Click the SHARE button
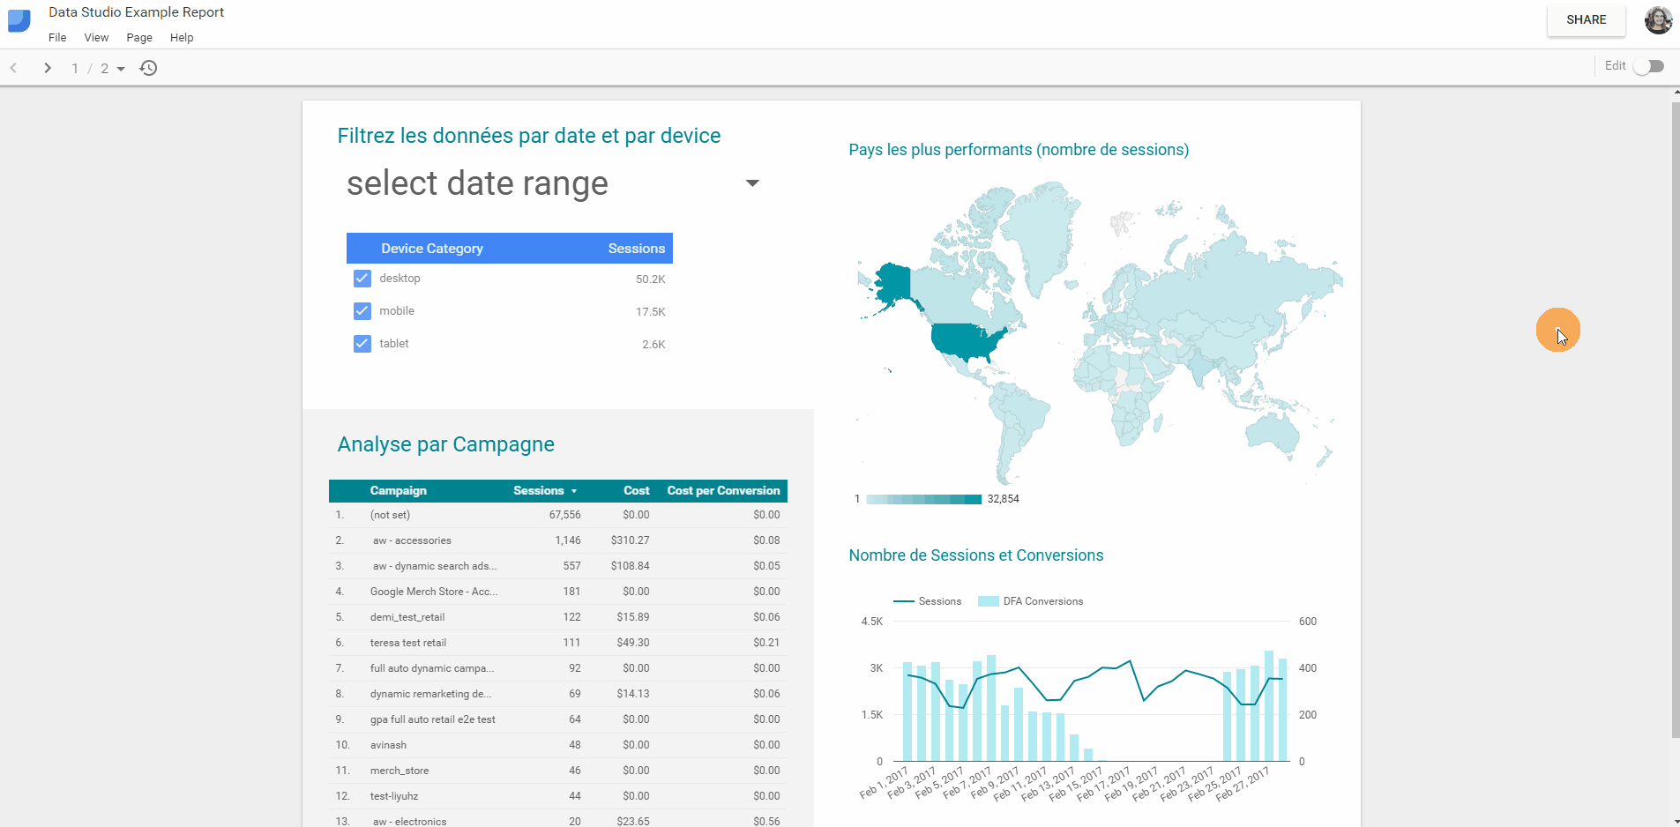The height and width of the screenshot is (827, 1680). click(1586, 19)
